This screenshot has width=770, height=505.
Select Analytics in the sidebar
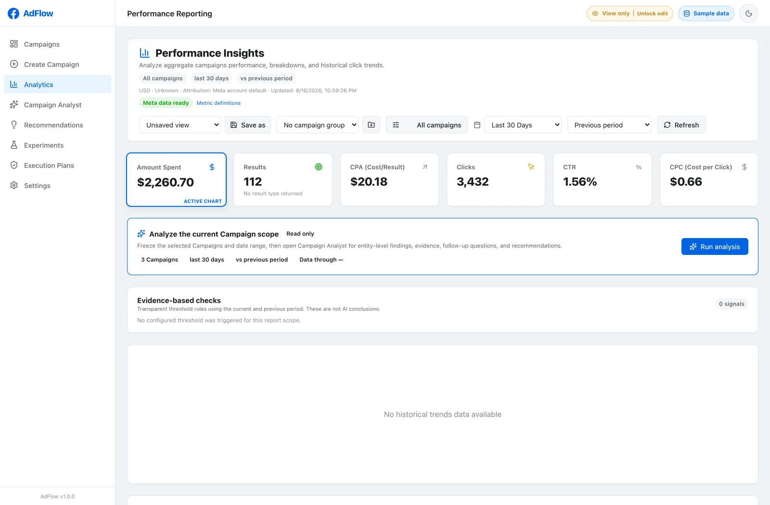[57, 84]
